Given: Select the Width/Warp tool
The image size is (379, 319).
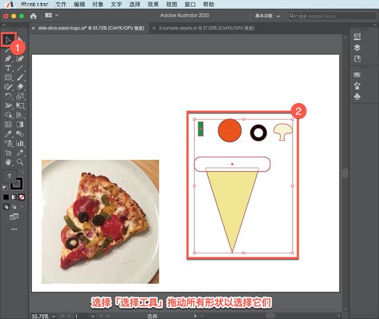Looking at the screenshot, I should click(8, 105).
